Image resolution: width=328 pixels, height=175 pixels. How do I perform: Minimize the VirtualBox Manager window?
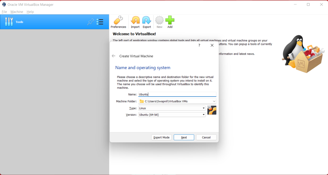[x=295, y=4]
